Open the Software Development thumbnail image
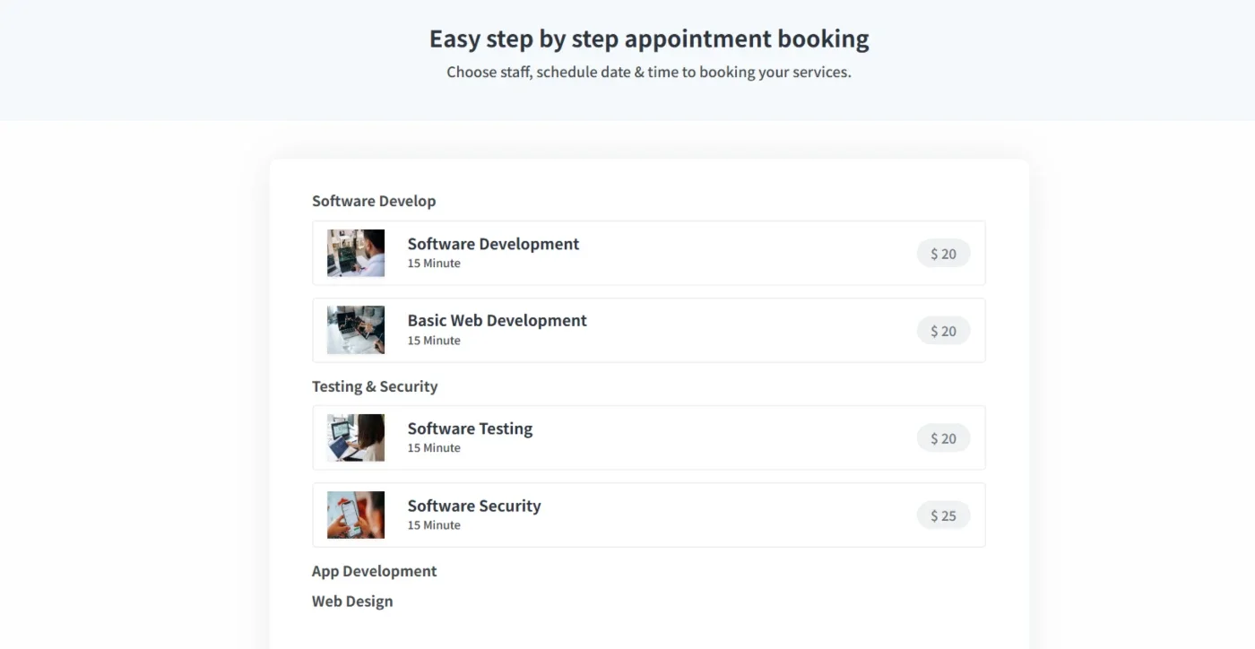The image size is (1255, 649). pyautogui.click(x=356, y=253)
